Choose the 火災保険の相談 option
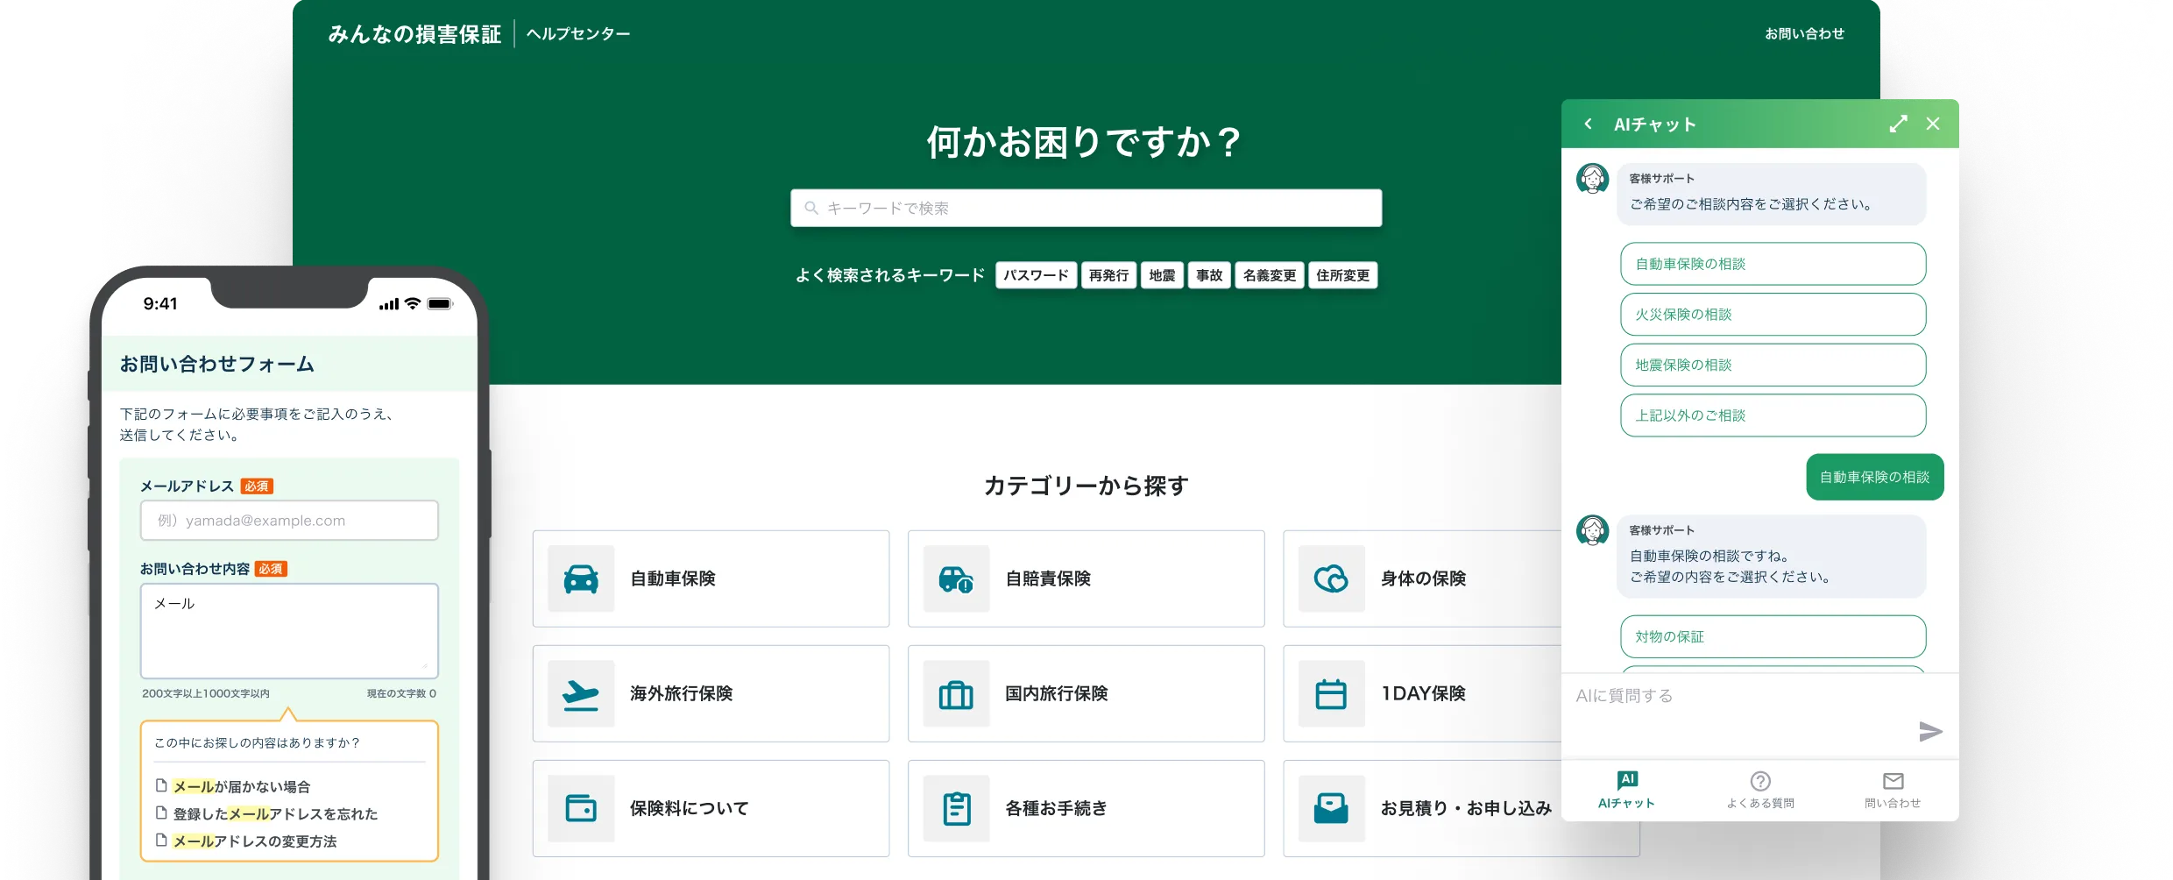This screenshot has width=2173, height=880. (x=1773, y=315)
